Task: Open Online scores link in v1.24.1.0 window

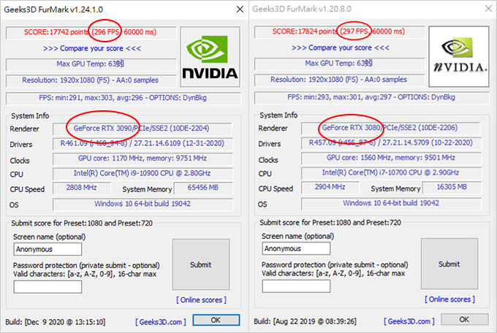Action: [201, 299]
